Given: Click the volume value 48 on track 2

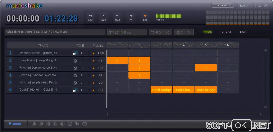Looking at the screenshot, I should point(100,61).
